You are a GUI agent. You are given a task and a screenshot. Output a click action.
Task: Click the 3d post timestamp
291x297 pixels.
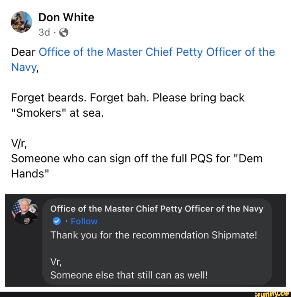[x=44, y=33]
